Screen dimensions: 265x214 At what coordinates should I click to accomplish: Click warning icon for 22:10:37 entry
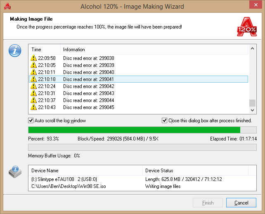(33, 100)
